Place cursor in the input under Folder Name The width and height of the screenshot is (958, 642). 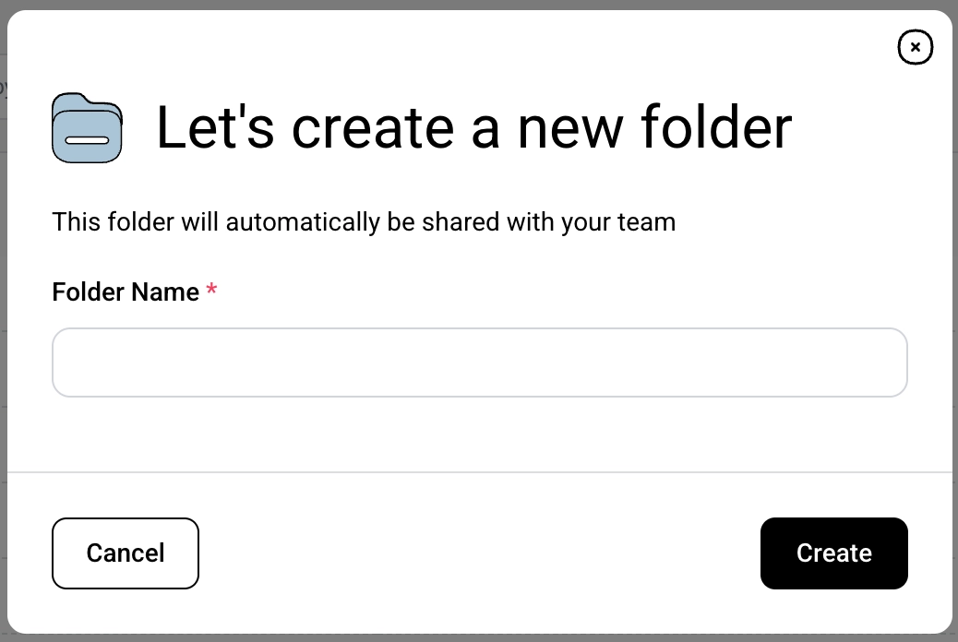click(x=479, y=363)
